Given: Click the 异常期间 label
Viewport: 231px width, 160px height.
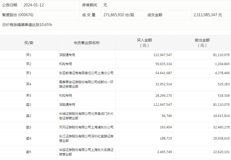Looking at the screenshot, I should pyautogui.click(x=90, y=5).
